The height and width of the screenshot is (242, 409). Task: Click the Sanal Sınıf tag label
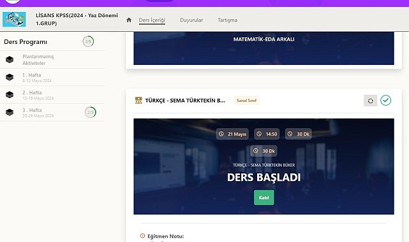click(246, 101)
